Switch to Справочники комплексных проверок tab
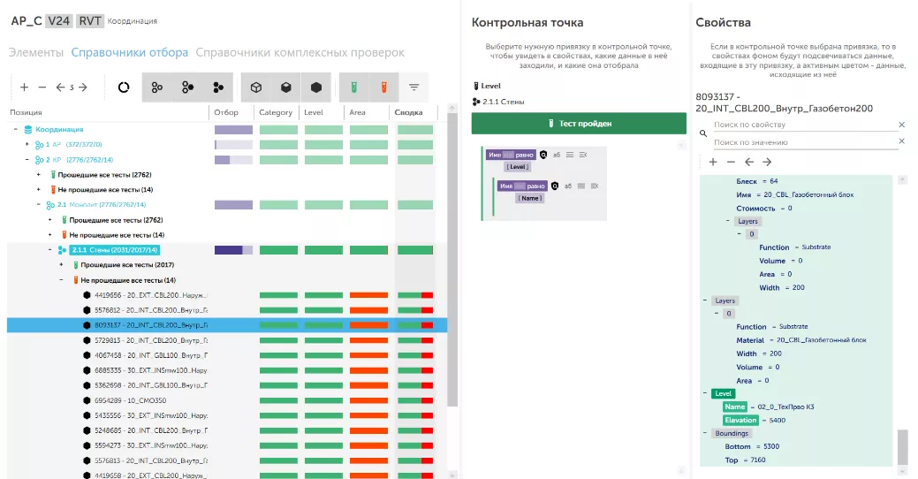Screen dimensions: 918x479 click(300, 52)
